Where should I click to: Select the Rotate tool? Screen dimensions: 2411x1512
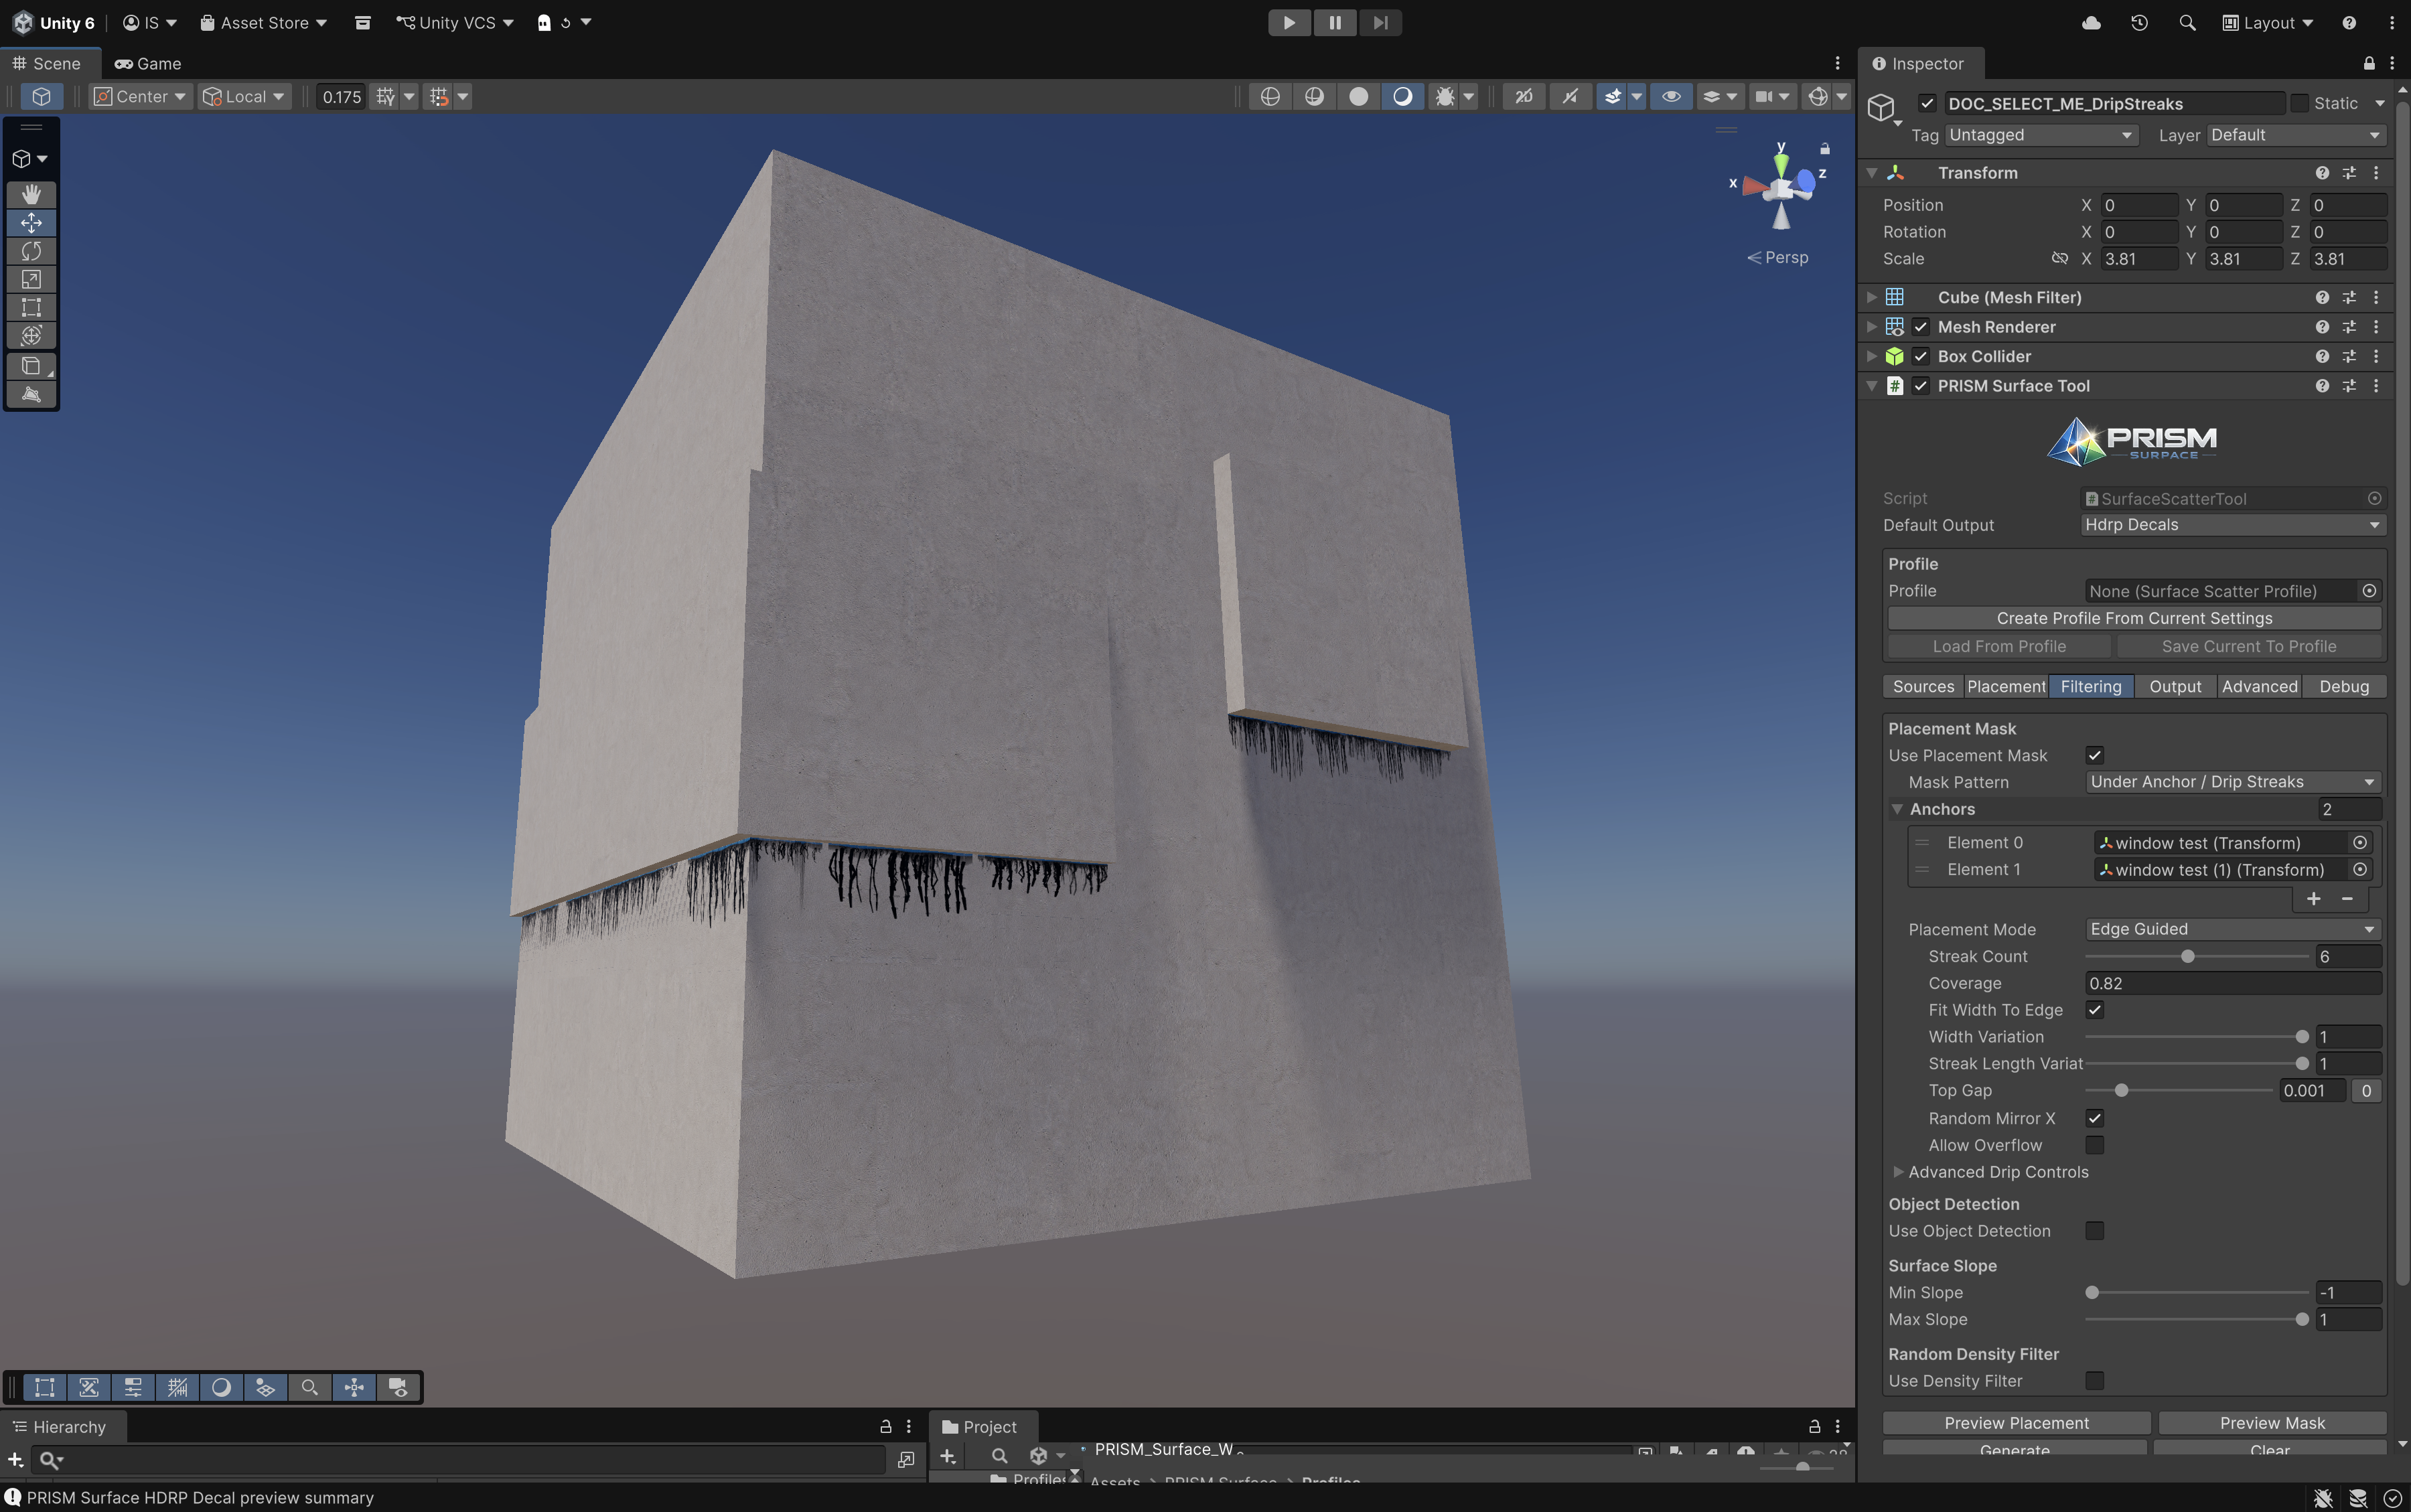click(x=31, y=250)
